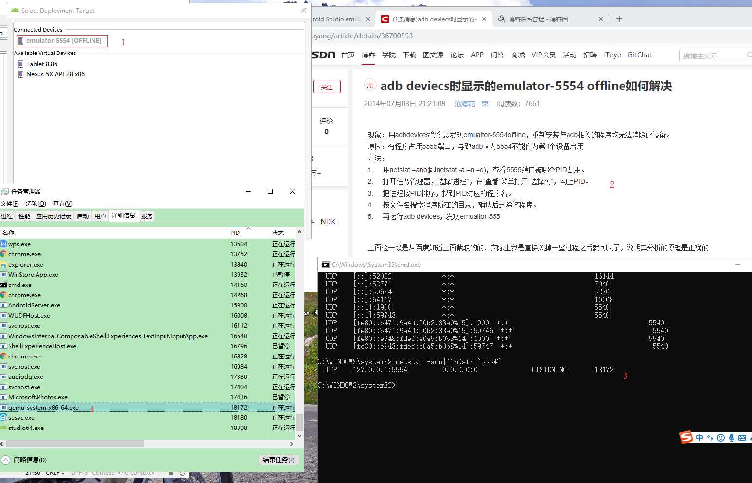The image size is (752, 483).
Task: Open a new browser tab
Action: tap(619, 19)
